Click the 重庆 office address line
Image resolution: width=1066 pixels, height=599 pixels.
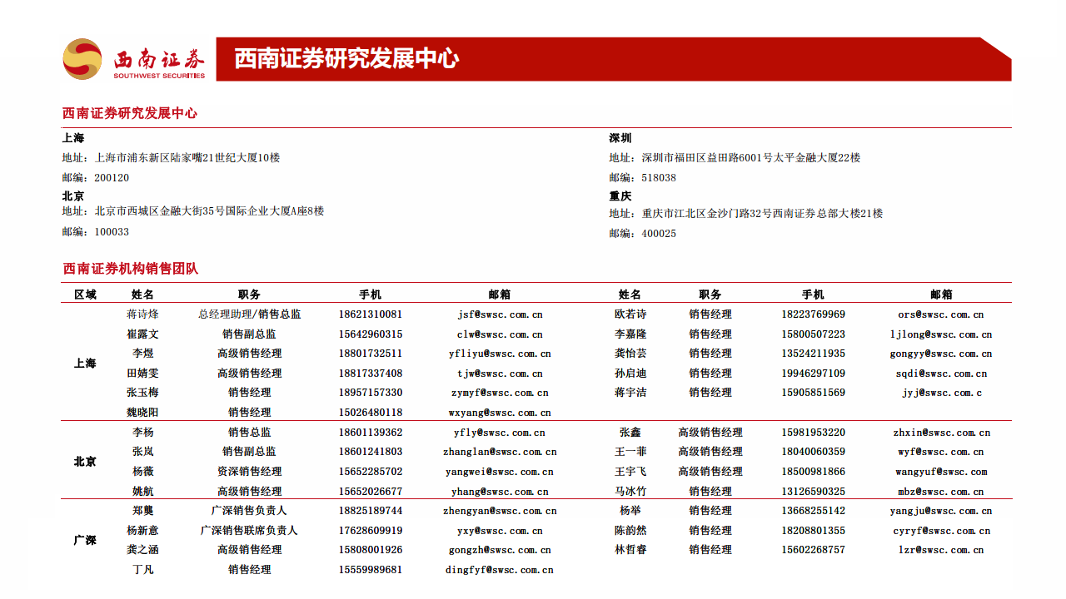click(x=746, y=214)
